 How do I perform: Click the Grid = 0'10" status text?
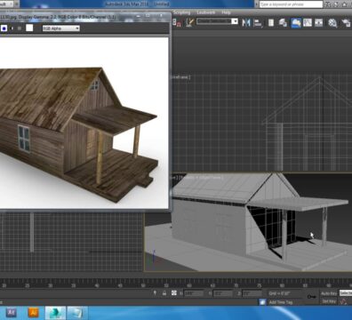[279, 293]
